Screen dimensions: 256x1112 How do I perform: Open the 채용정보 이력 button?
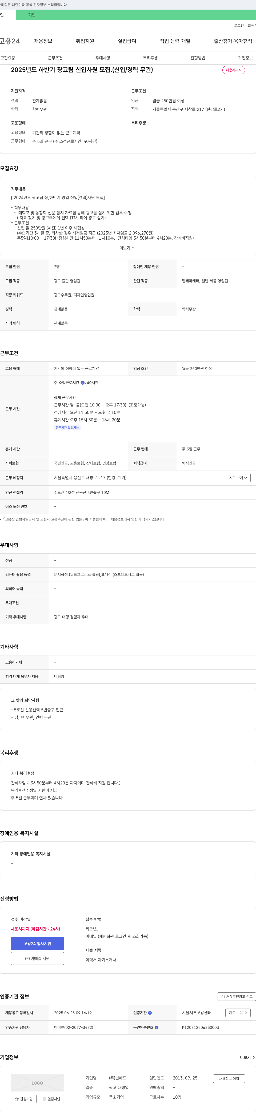pos(229,1078)
